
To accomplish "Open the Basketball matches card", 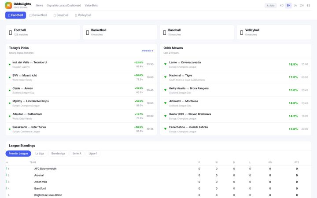I will pyautogui.click(x=120, y=32).
